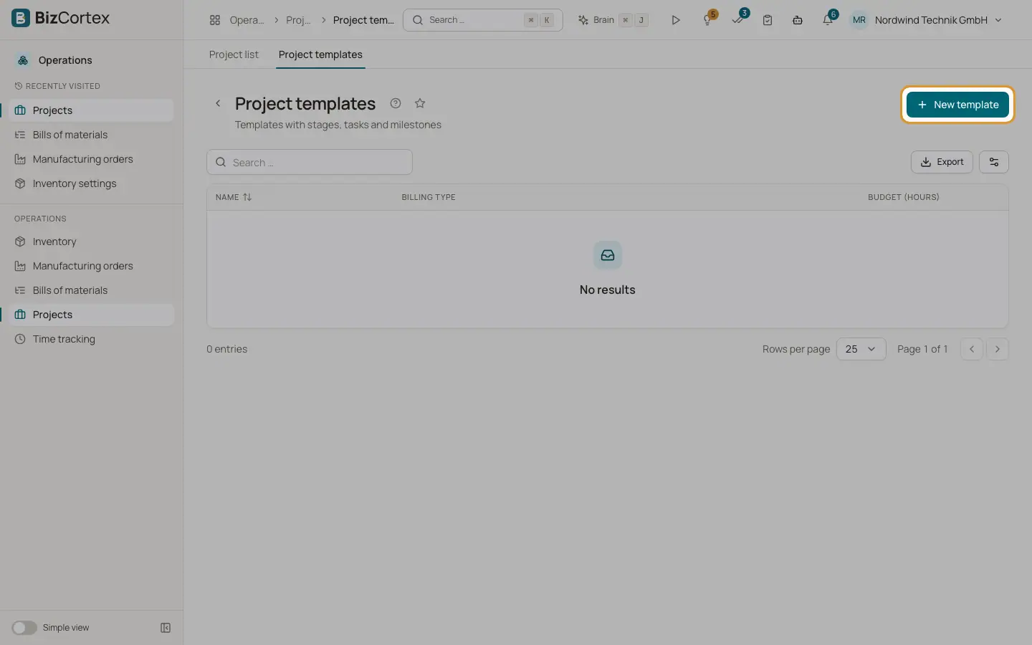Image resolution: width=1032 pixels, height=645 pixels.
Task: Click the global Search field in top bar
Action: (x=483, y=20)
